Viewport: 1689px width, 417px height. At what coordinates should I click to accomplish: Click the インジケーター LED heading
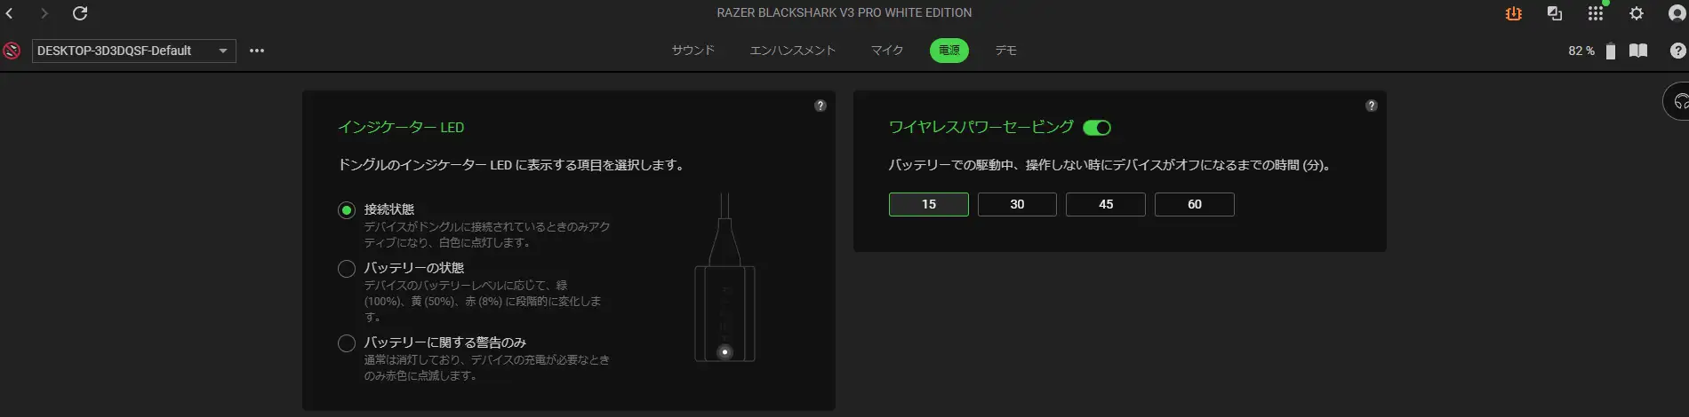pyautogui.click(x=401, y=128)
